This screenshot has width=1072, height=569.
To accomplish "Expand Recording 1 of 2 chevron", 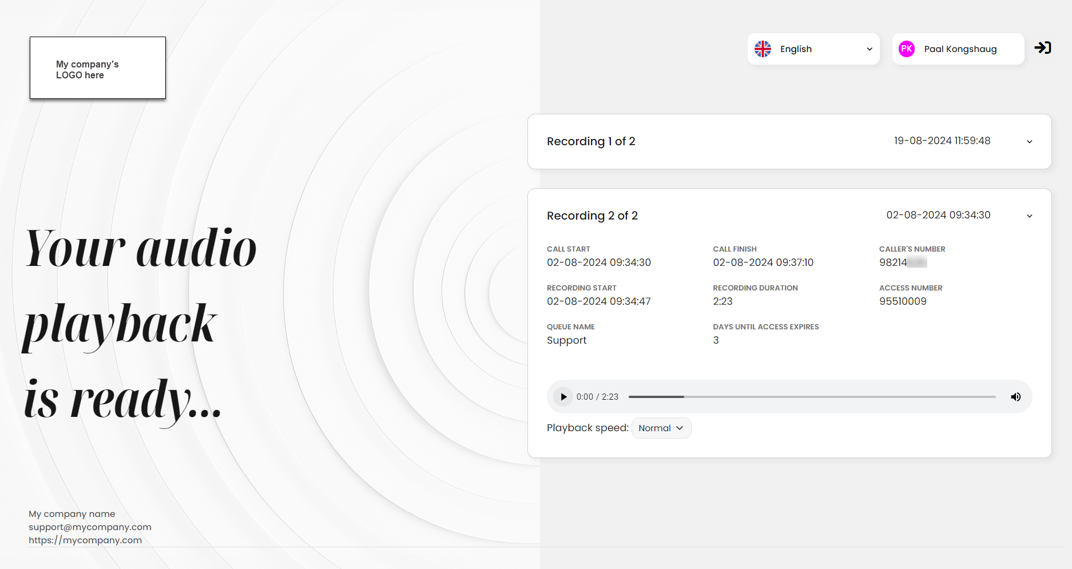I will pos(1029,142).
